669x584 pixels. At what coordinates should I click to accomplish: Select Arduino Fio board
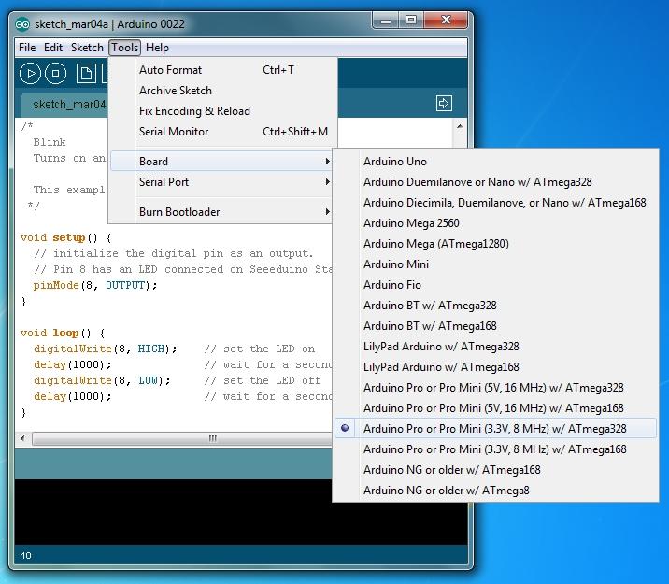click(x=495, y=285)
